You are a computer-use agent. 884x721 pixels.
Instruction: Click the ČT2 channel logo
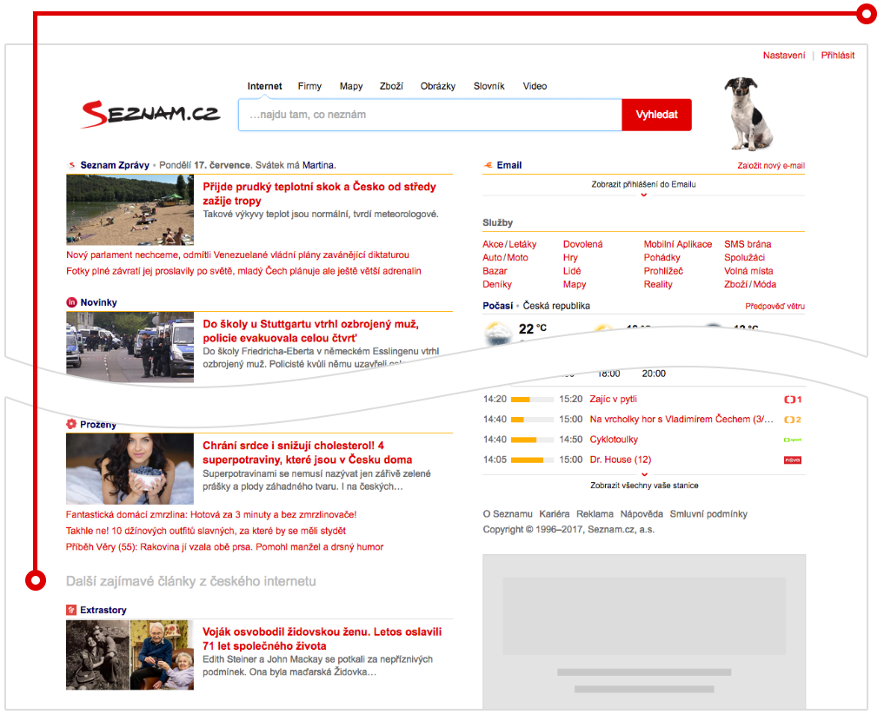click(x=793, y=420)
